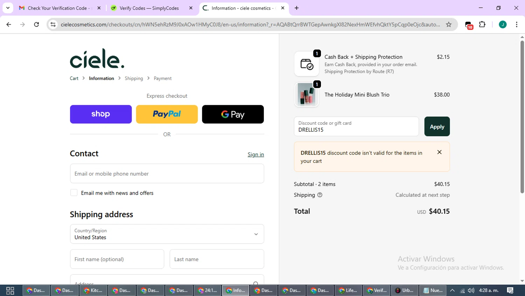525x296 pixels.
Task: Open the volume tray icon
Action: point(471,290)
